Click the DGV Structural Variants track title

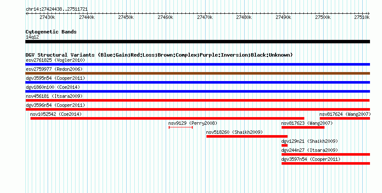click(x=159, y=55)
